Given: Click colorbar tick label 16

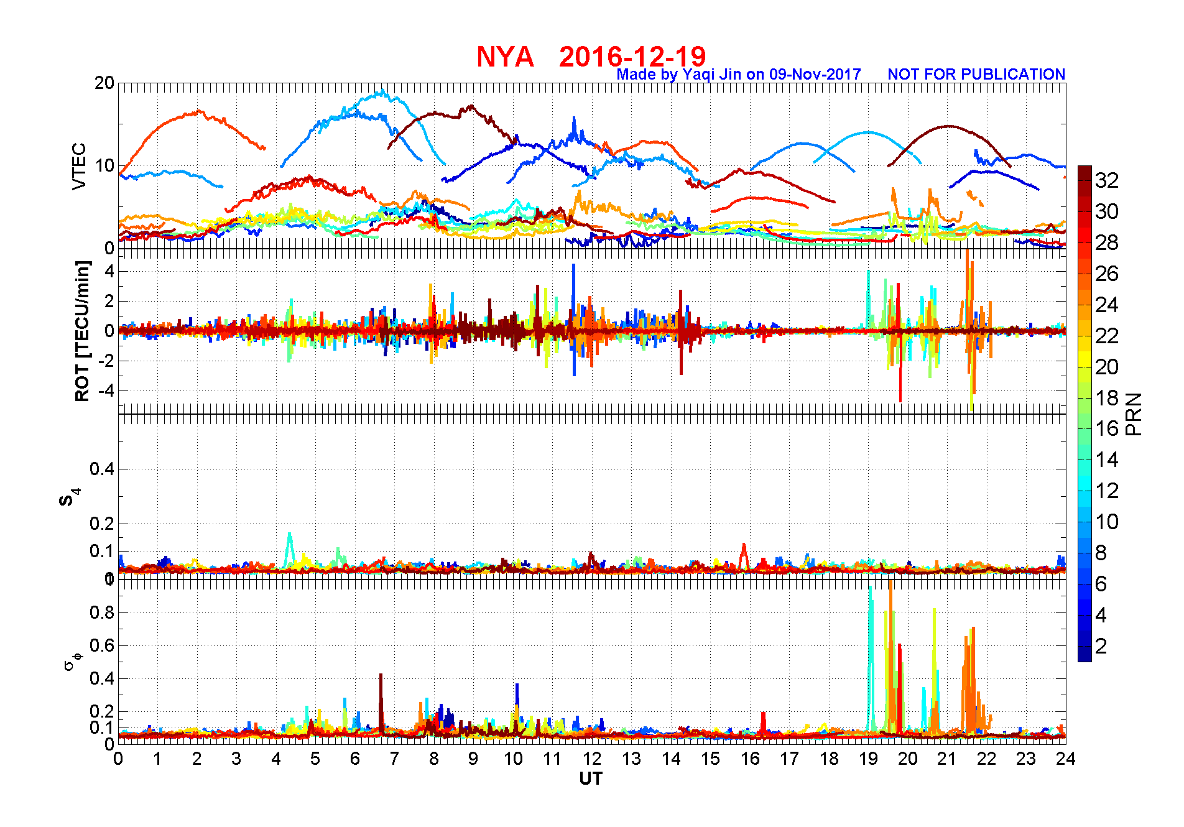Looking at the screenshot, I should 1107,428.
